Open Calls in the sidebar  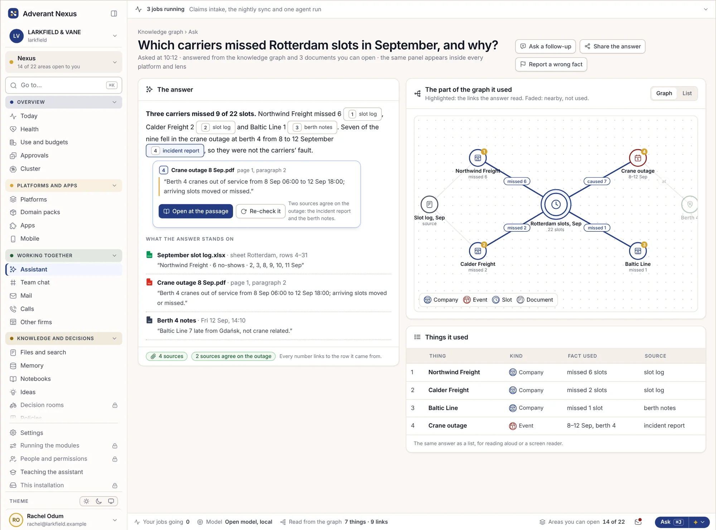(64, 309)
